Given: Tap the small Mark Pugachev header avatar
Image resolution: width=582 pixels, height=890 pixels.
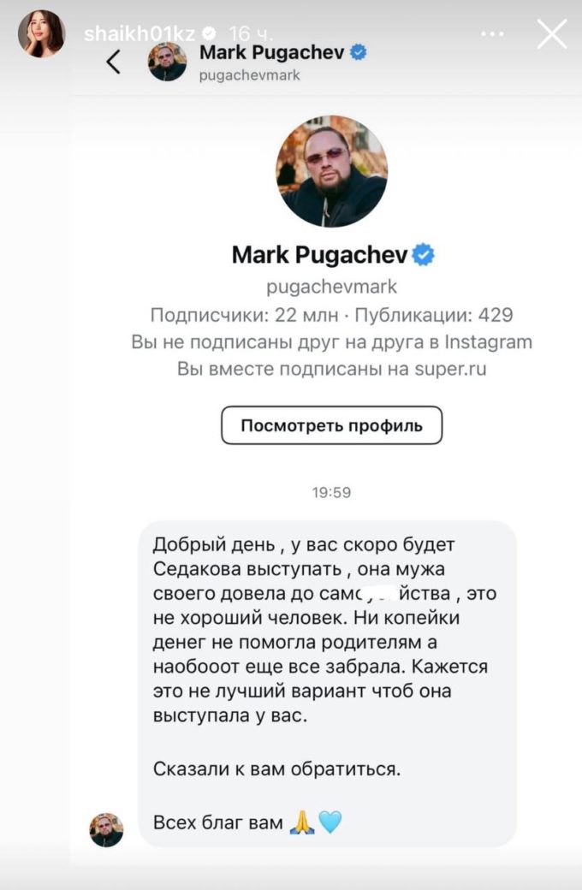Looking at the screenshot, I should coord(168,62).
